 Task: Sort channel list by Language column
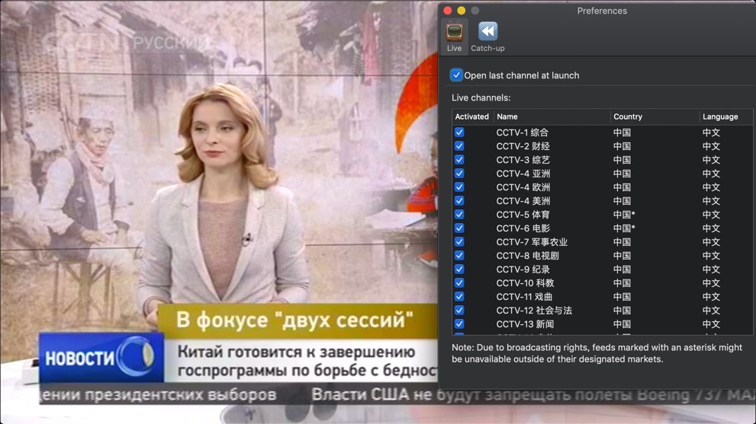[x=725, y=116]
